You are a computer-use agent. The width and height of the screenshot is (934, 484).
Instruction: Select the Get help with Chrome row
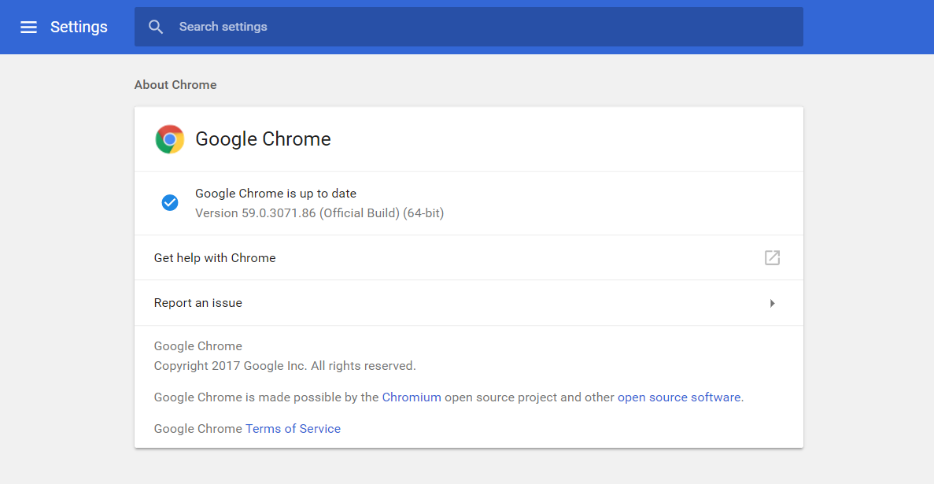(x=469, y=257)
